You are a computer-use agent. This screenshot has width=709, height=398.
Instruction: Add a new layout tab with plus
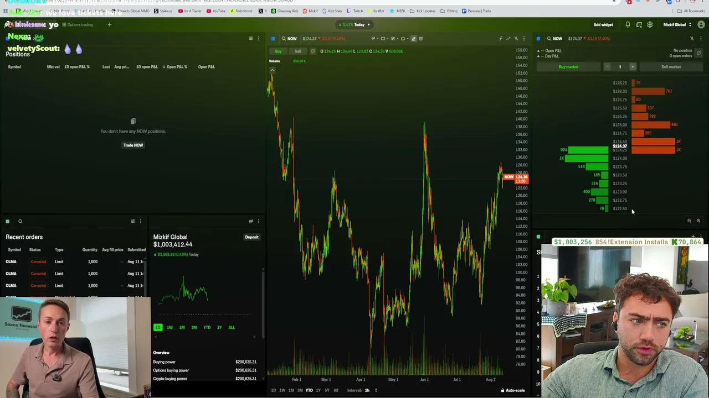[109, 25]
